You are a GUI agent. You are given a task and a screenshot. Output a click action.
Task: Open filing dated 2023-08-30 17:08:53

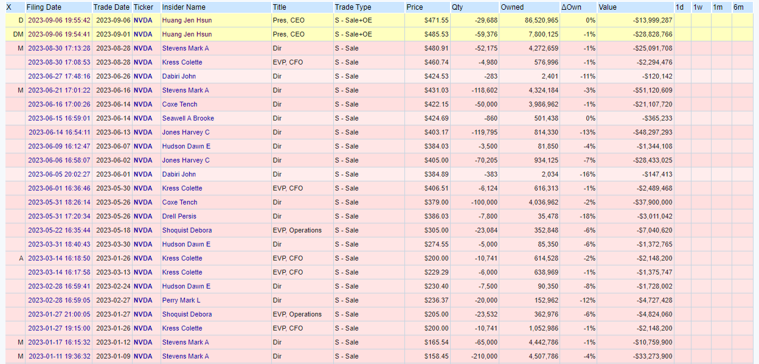(59, 62)
